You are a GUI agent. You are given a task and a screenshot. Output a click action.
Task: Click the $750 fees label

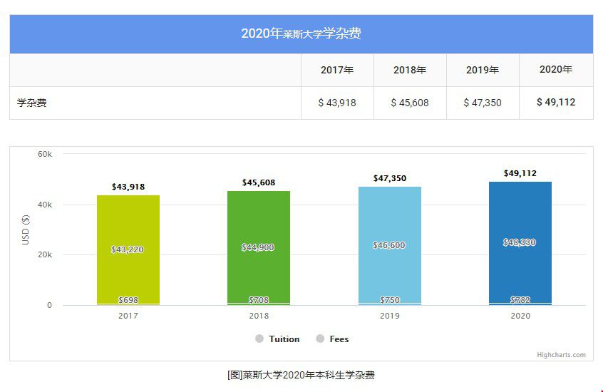tap(390, 299)
